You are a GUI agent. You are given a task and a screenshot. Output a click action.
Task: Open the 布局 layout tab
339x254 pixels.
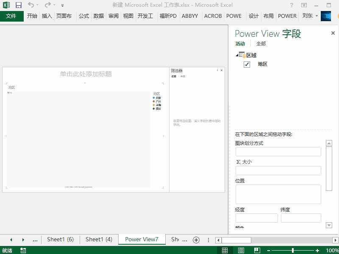269,16
